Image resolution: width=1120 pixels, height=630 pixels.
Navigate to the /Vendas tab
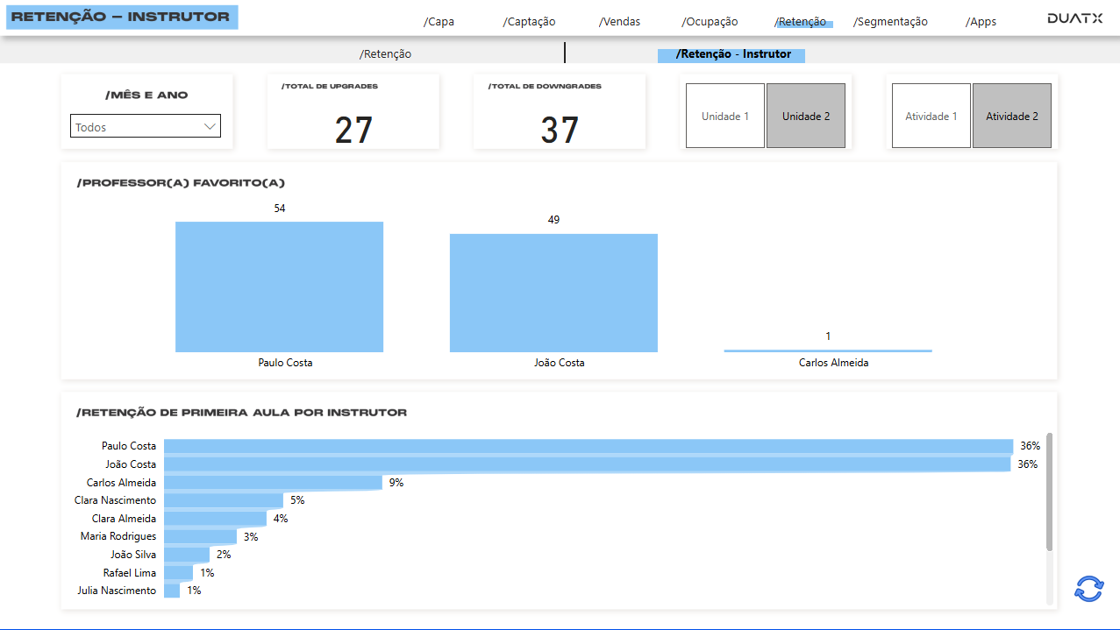tap(618, 21)
